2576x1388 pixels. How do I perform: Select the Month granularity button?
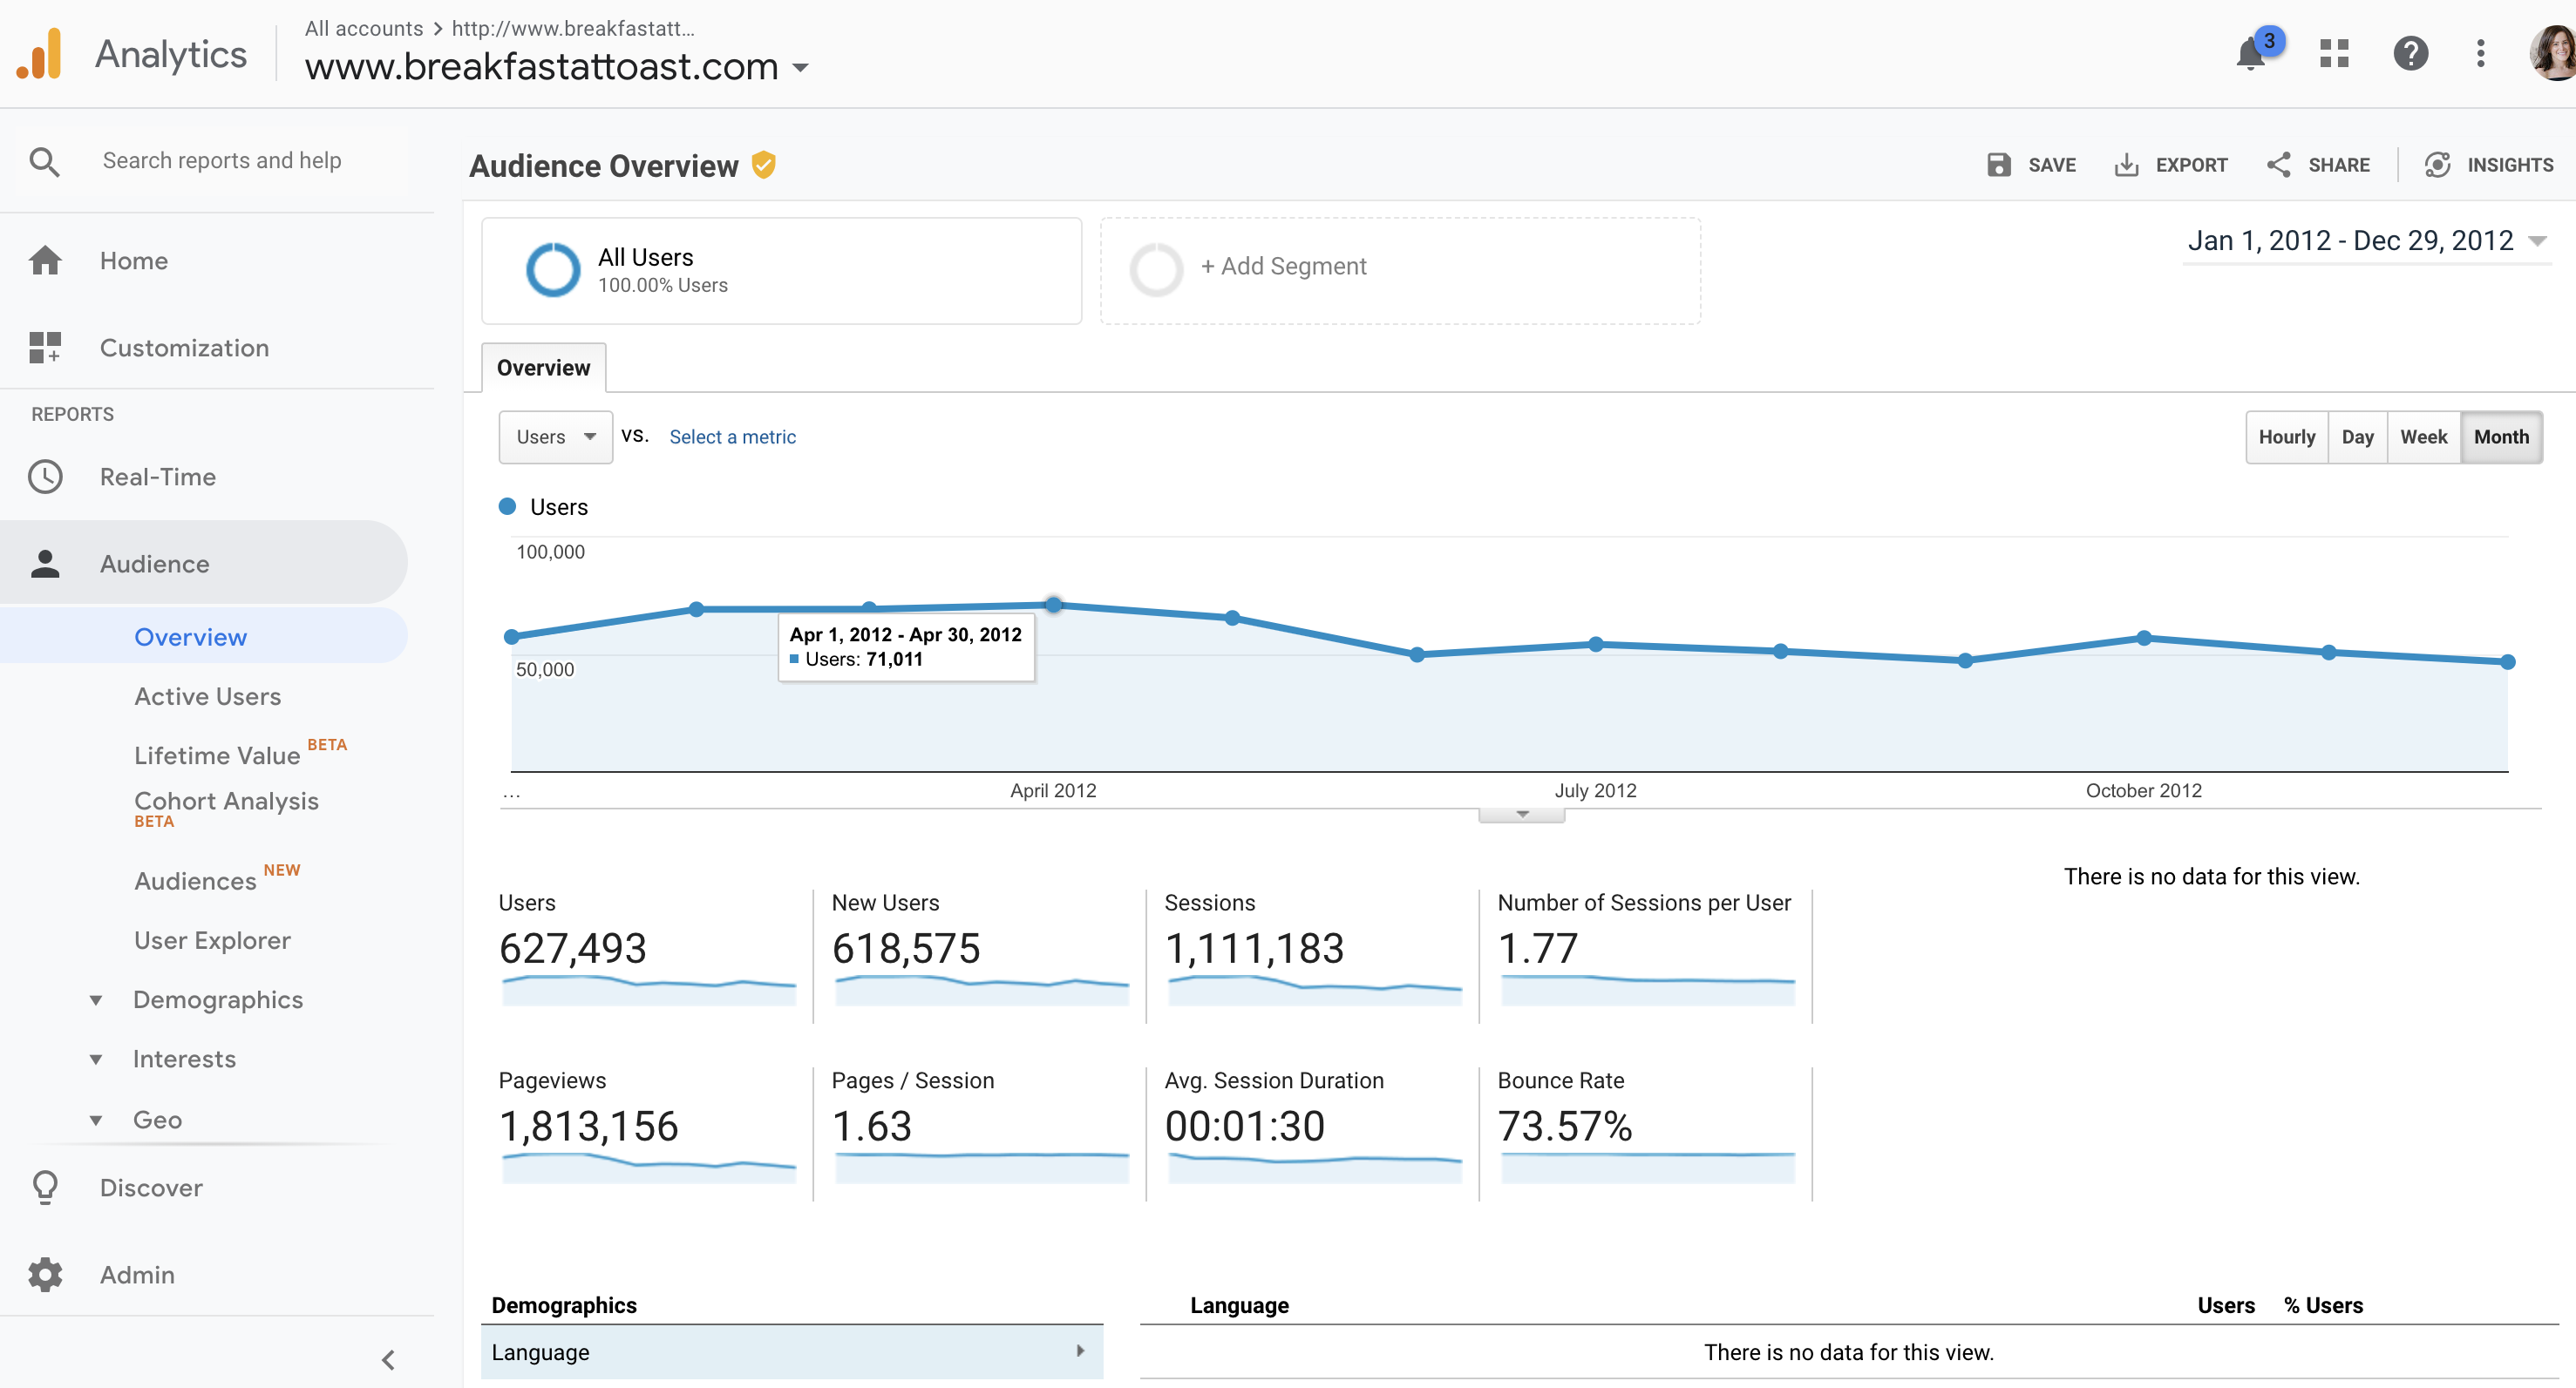point(2501,437)
